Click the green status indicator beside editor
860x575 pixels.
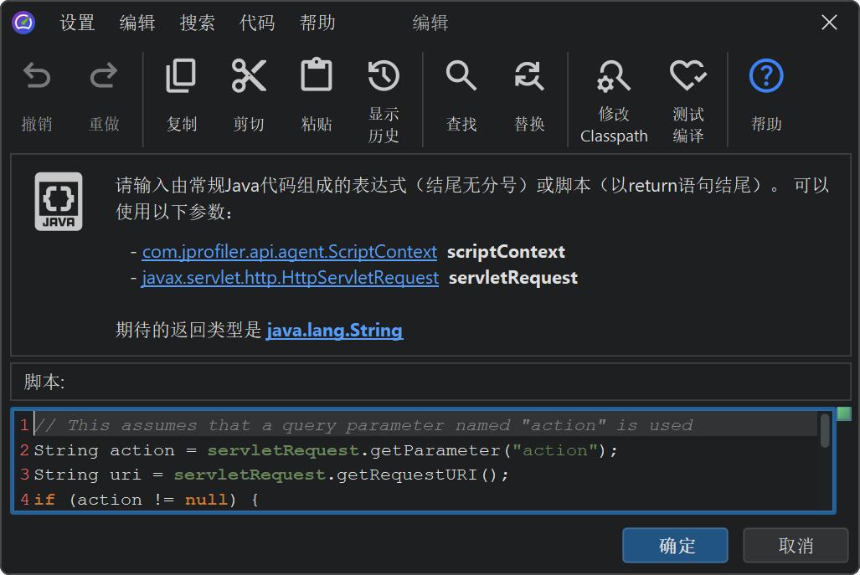click(844, 413)
